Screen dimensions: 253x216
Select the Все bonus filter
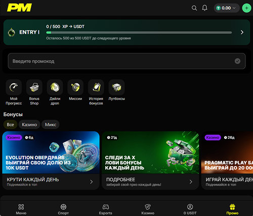tap(10, 125)
